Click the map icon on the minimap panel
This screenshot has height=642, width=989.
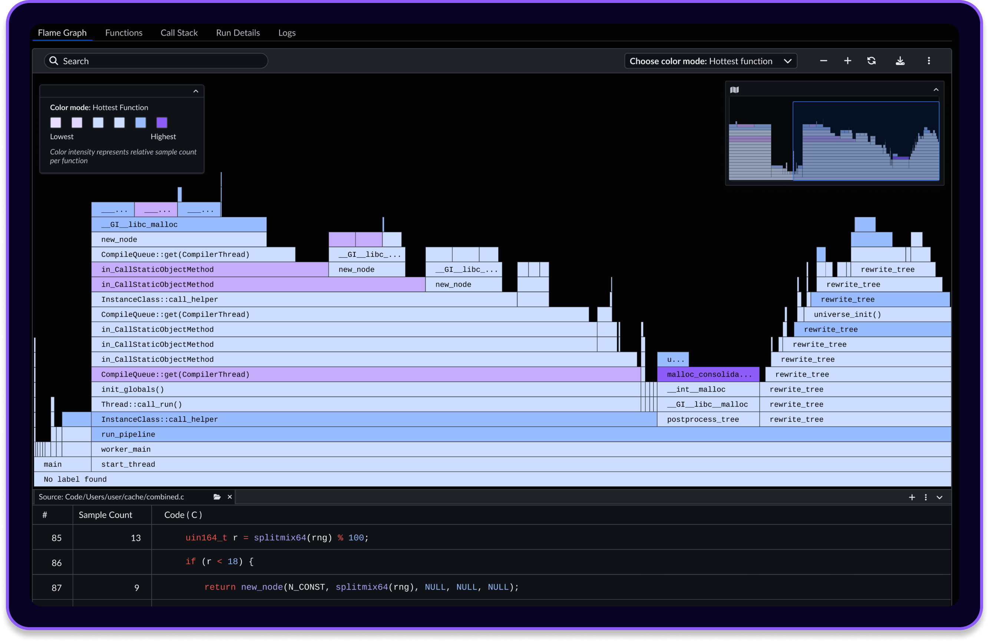735,90
